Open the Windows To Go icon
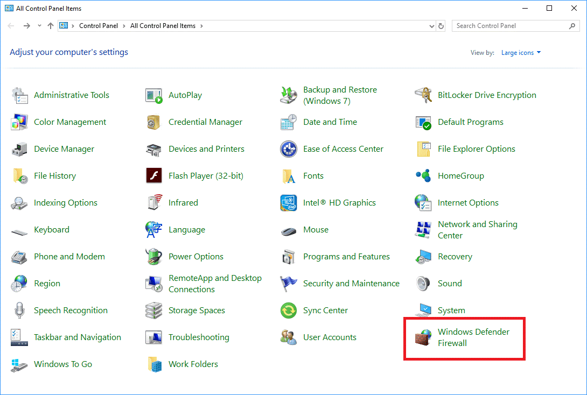This screenshot has width=587, height=395. pos(19,365)
